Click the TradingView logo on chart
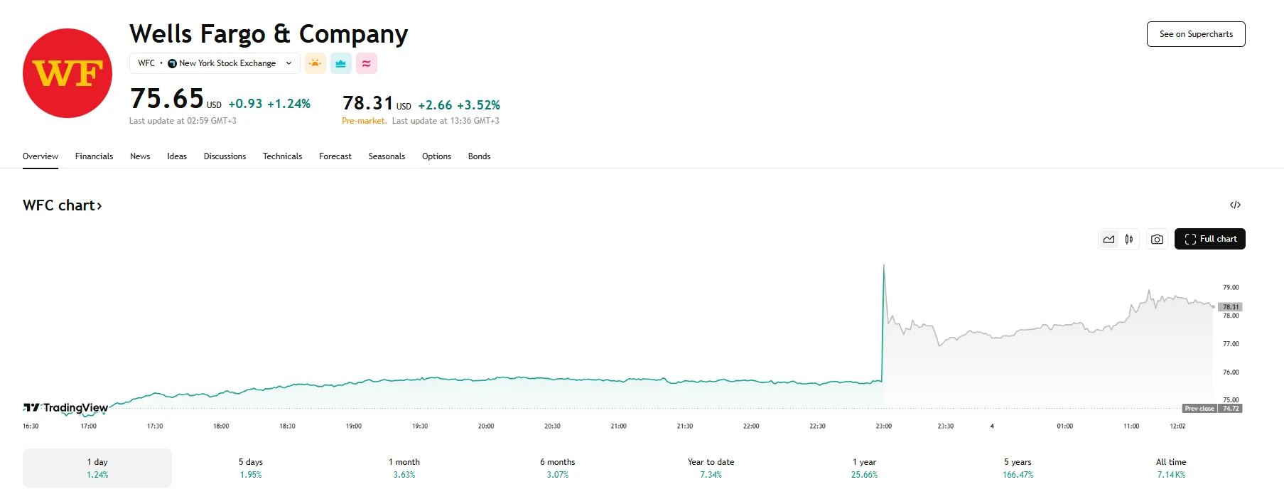The width and height of the screenshot is (1284, 504). click(66, 408)
